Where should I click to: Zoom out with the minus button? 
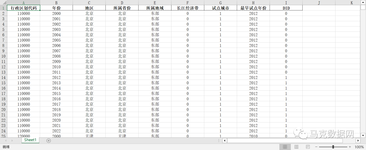pos(316,147)
